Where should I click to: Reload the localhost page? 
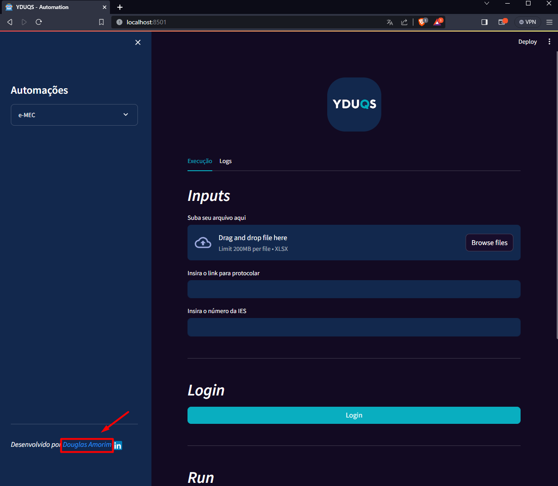click(39, 22)
